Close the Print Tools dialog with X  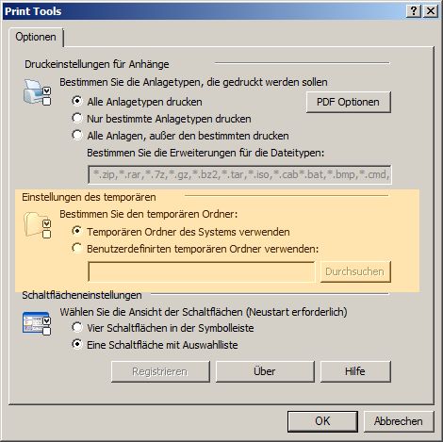(x=431, y=11)
